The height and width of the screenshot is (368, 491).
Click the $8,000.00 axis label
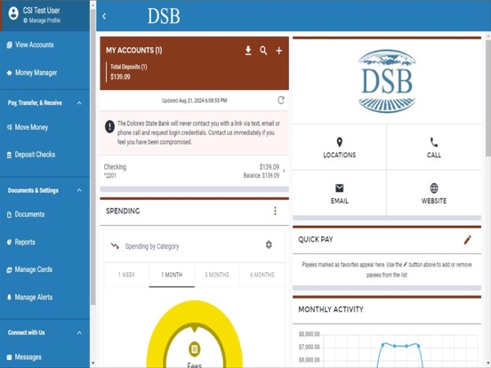(309, 334)
